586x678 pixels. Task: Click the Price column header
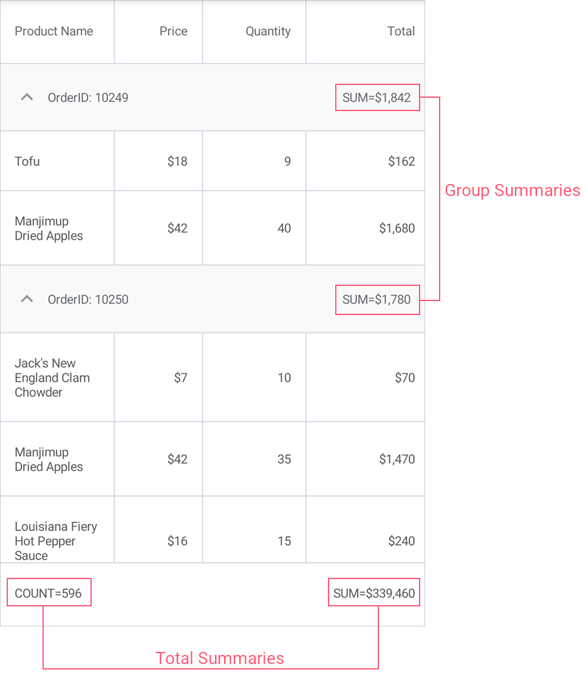tap(173, 32)
